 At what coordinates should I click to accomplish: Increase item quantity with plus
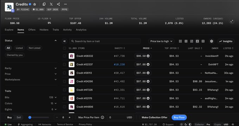point(70,117)
